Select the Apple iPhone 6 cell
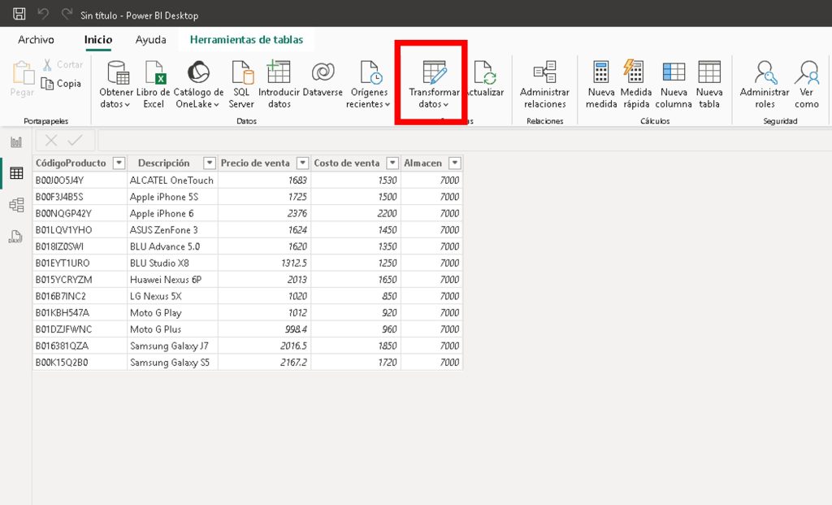 pos(162,214)
